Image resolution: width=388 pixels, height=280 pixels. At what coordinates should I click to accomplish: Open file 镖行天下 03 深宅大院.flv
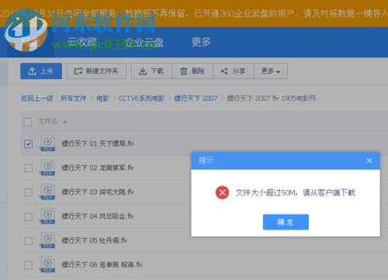pos(98,192)
